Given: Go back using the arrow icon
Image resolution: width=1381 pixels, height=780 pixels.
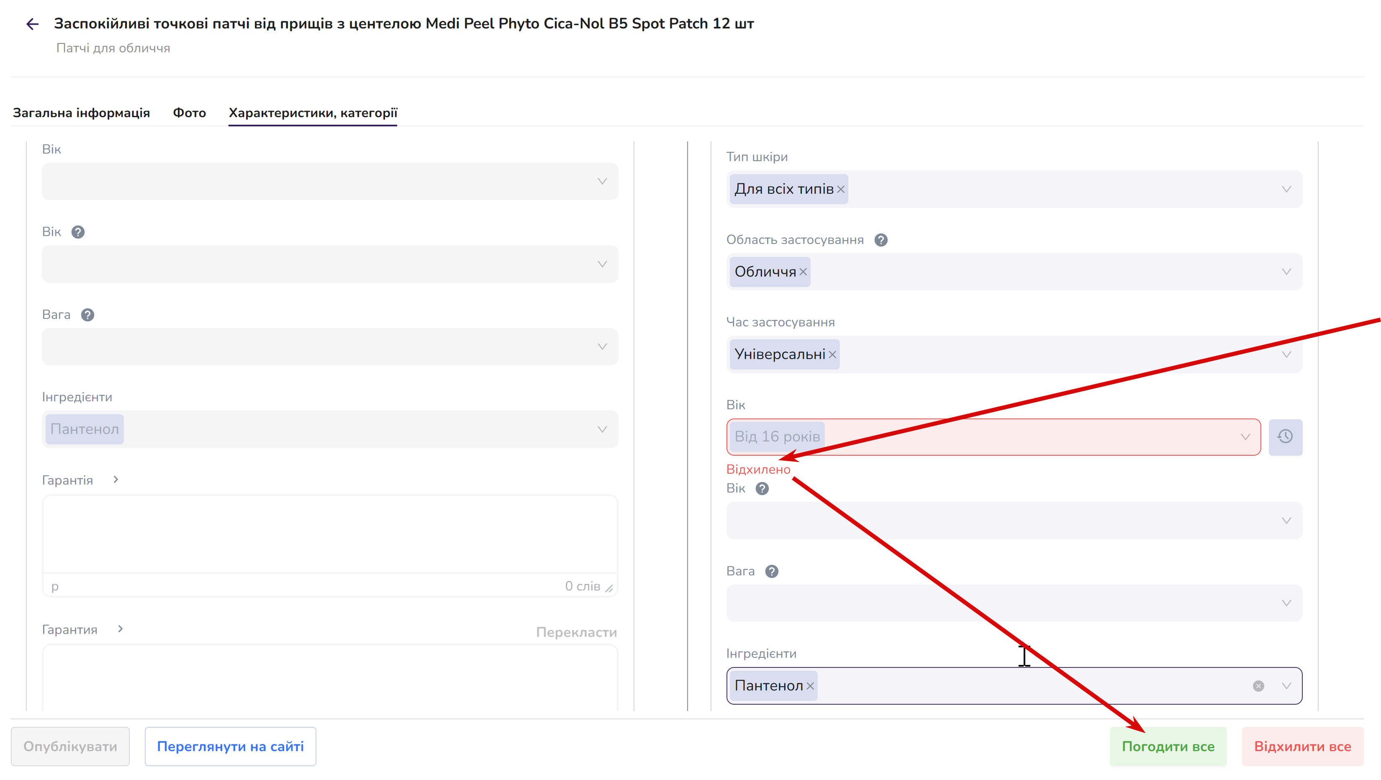Looking at the screenshot, I should [32, 24].
